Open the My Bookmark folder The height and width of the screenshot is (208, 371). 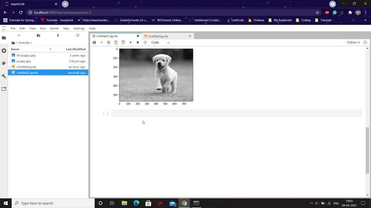pyautogui.click(x=280, y=20)
